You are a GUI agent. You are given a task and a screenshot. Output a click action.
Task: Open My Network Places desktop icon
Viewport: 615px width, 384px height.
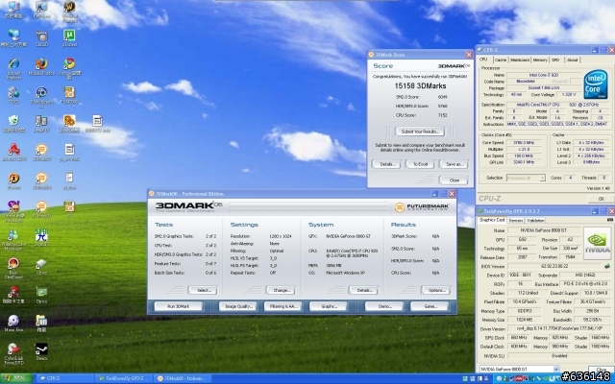click(x=13, y=38)
